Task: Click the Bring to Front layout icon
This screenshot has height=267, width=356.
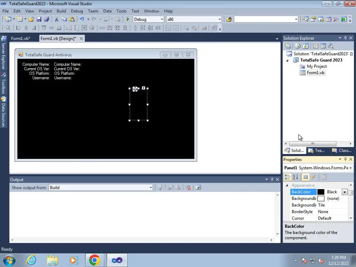Action: 186,28
